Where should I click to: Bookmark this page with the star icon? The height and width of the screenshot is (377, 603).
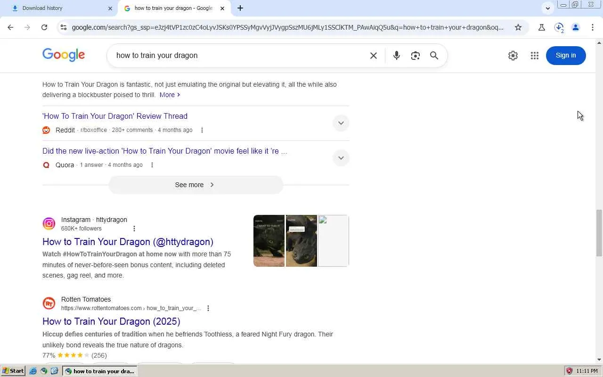point(518,27)
